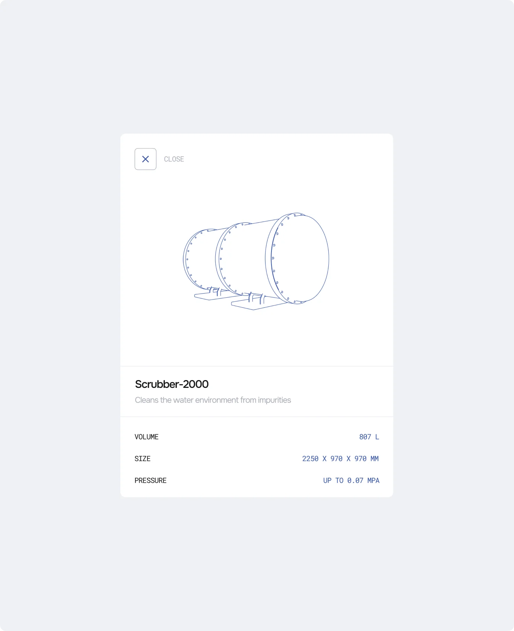Click the gray backdrop below the card
514x631 pixels.
pyautogui.click(x=257, y=564)
